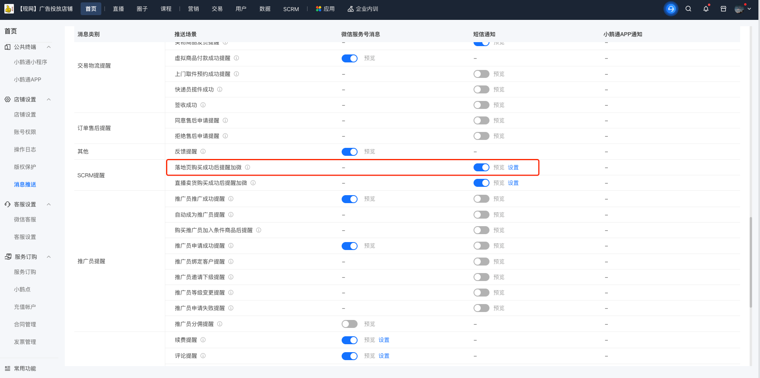
Task: Open 设置 link for 评论提醒
Action: (384, 356)
